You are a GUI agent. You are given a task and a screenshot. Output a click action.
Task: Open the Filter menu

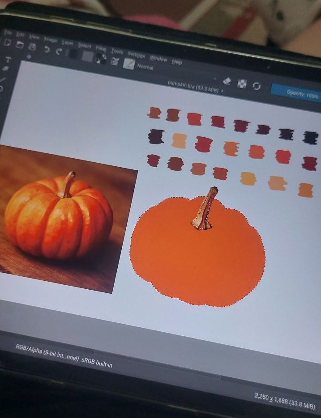coord(101,49)
